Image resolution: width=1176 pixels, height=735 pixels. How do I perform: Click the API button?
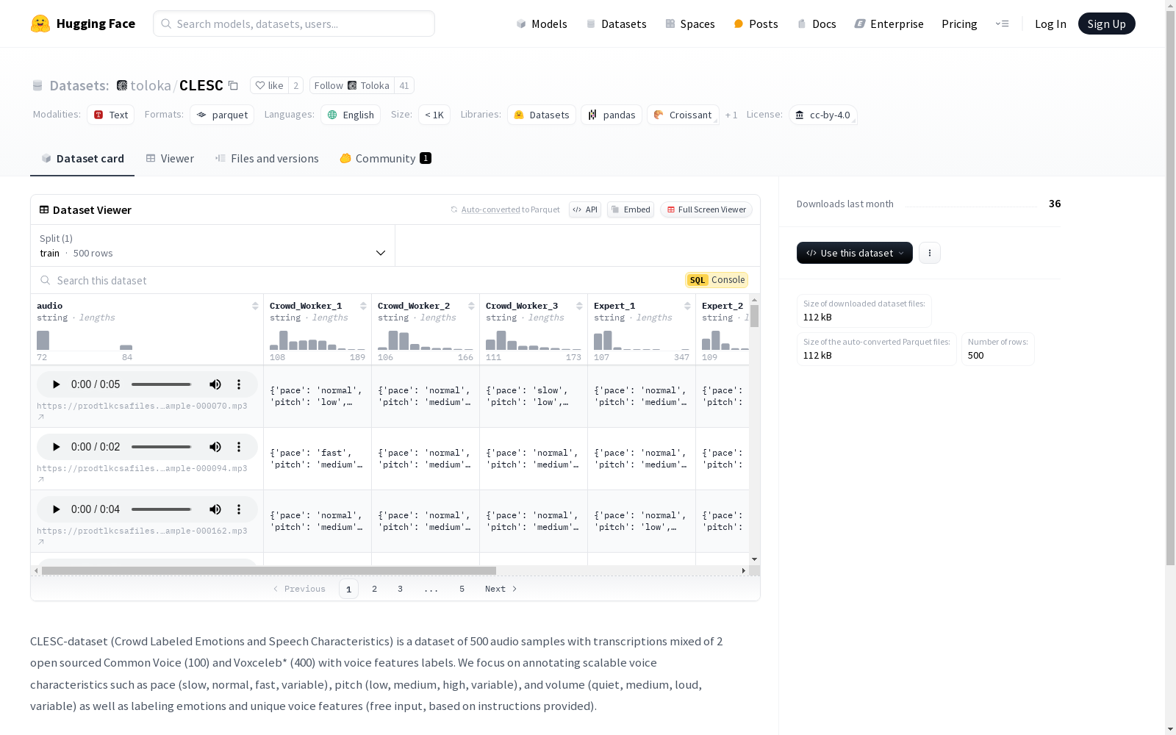[x=585, y=209]
